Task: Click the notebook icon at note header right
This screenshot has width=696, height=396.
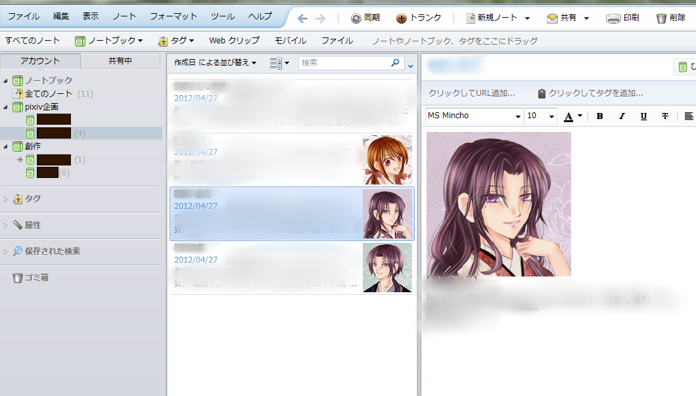Action: coord(683,67)
